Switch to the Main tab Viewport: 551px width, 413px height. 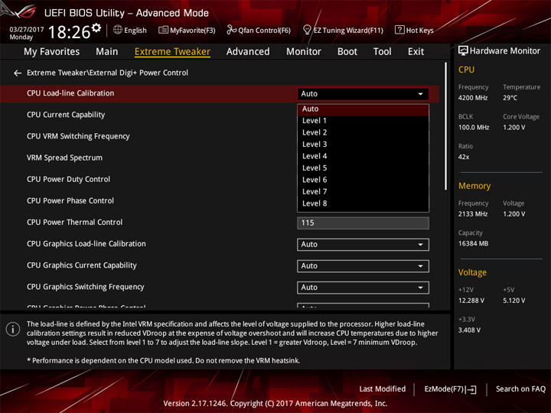pos(107,52)
